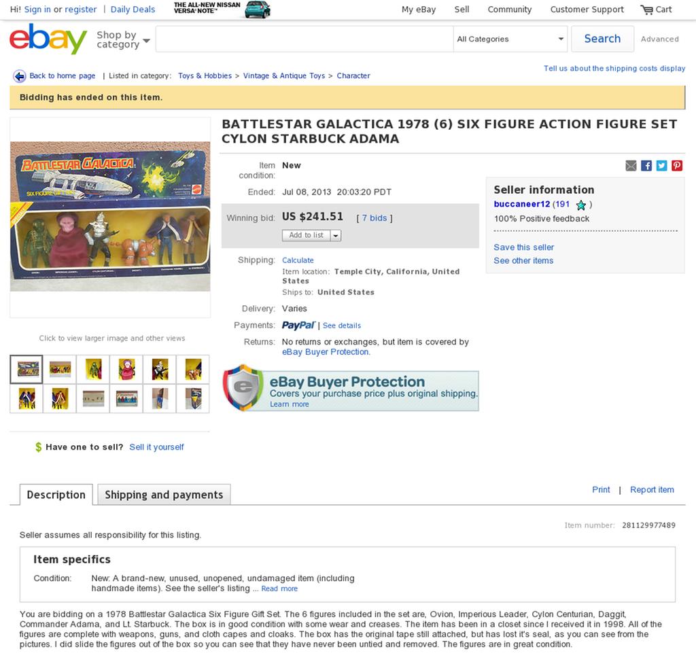The width and height of the screenshot is (696, 662).
Task: Click in the search input field
Action: pyautogui.click(x=304, y=39)
